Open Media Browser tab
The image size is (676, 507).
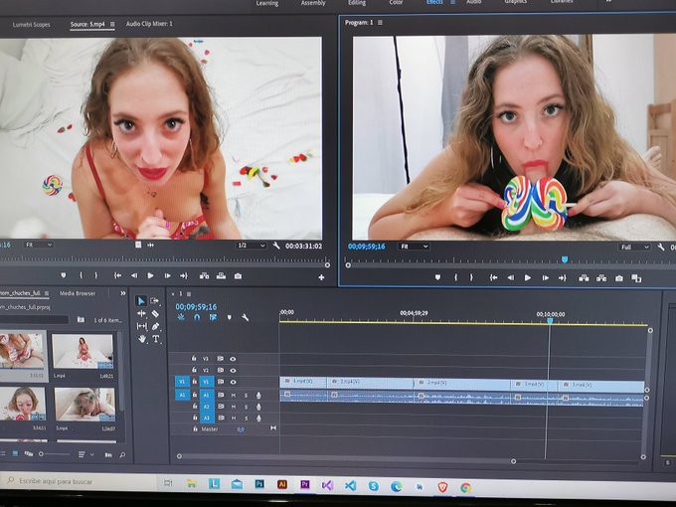point(78,293)
